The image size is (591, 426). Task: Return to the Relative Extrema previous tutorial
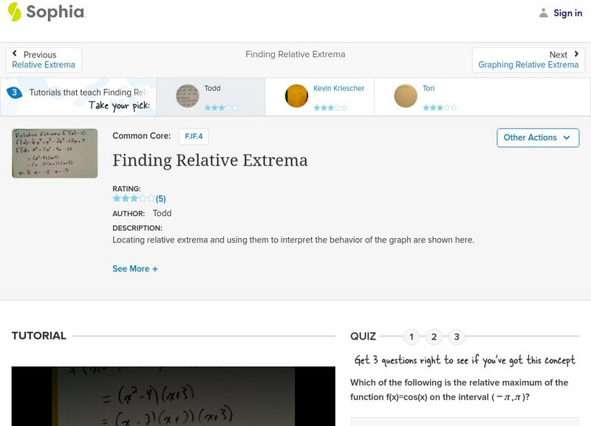tap(44, 64)
